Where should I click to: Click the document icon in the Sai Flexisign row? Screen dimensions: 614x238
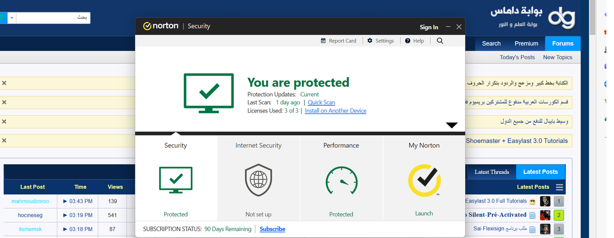point(532,229)
